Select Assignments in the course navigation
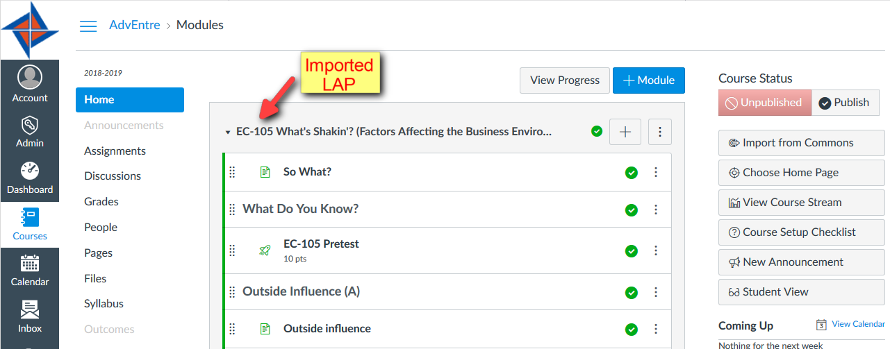Image resolution: width=890 pixels, height=349 pixels. (x=115, y=151)
